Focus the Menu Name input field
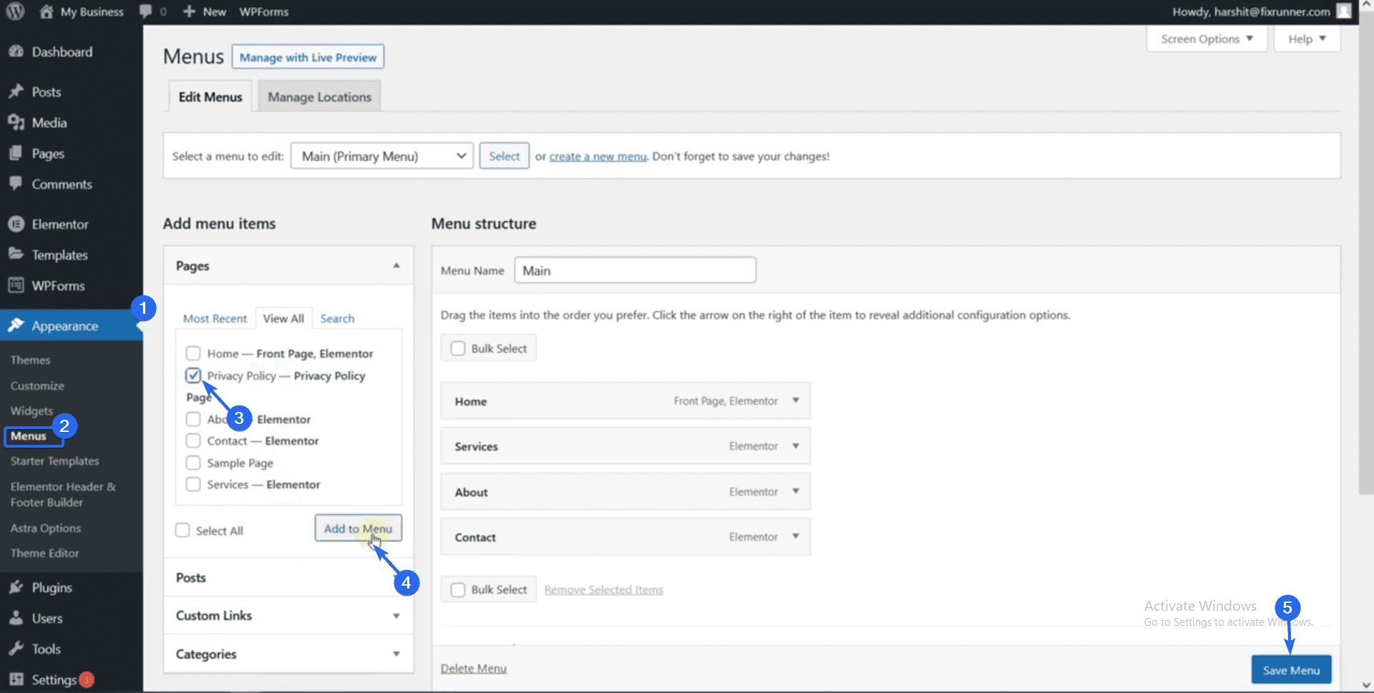 (x=635, y=270)
